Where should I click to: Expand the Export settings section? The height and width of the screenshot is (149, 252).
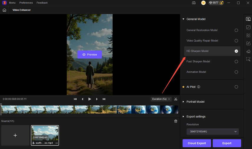(x=183, y=117)
